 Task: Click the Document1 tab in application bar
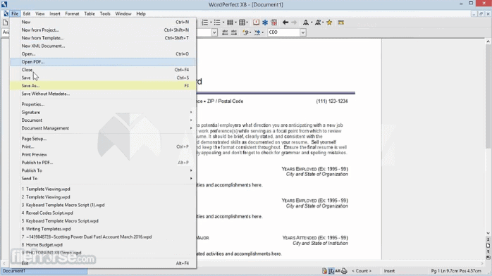point(44,271)
